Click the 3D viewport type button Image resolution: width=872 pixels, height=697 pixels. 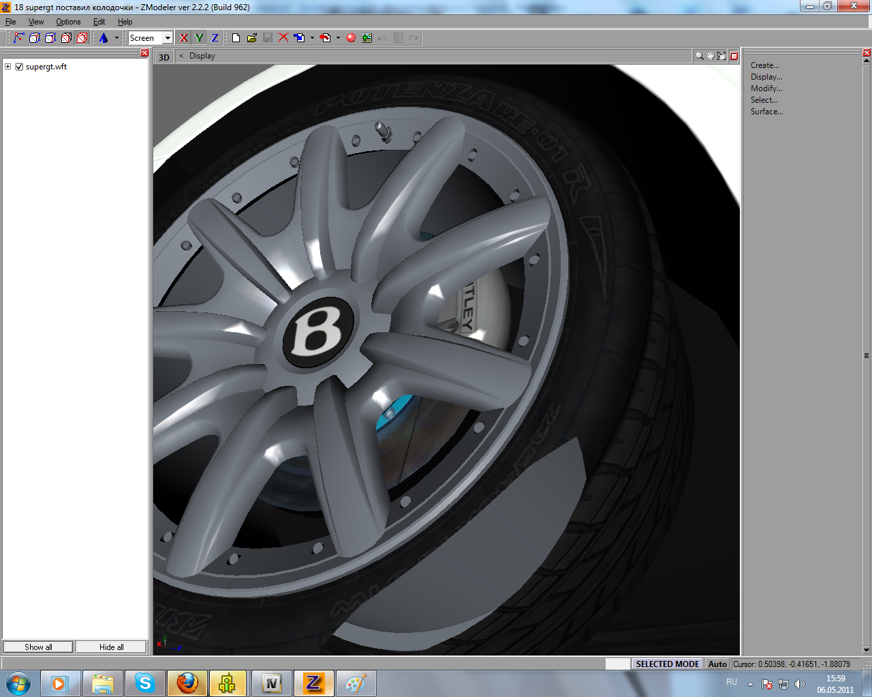pos(164,57)
